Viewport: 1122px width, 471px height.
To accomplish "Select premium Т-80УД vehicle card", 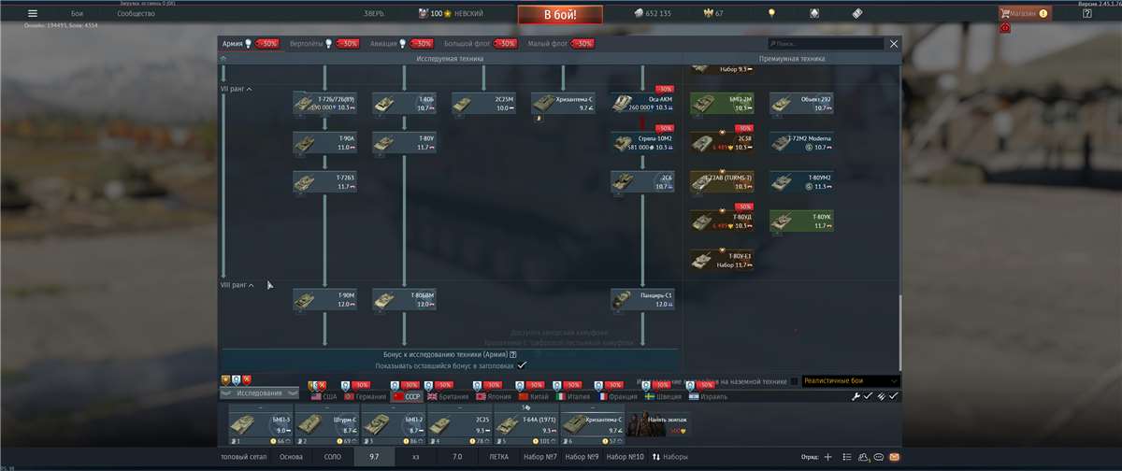I will tap(722, 221).
